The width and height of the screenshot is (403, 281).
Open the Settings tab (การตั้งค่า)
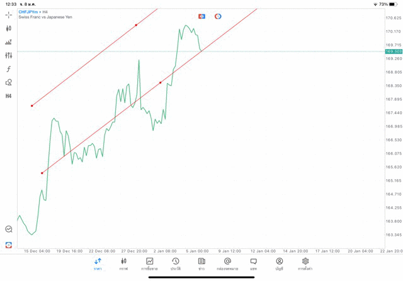coord(305,263)
